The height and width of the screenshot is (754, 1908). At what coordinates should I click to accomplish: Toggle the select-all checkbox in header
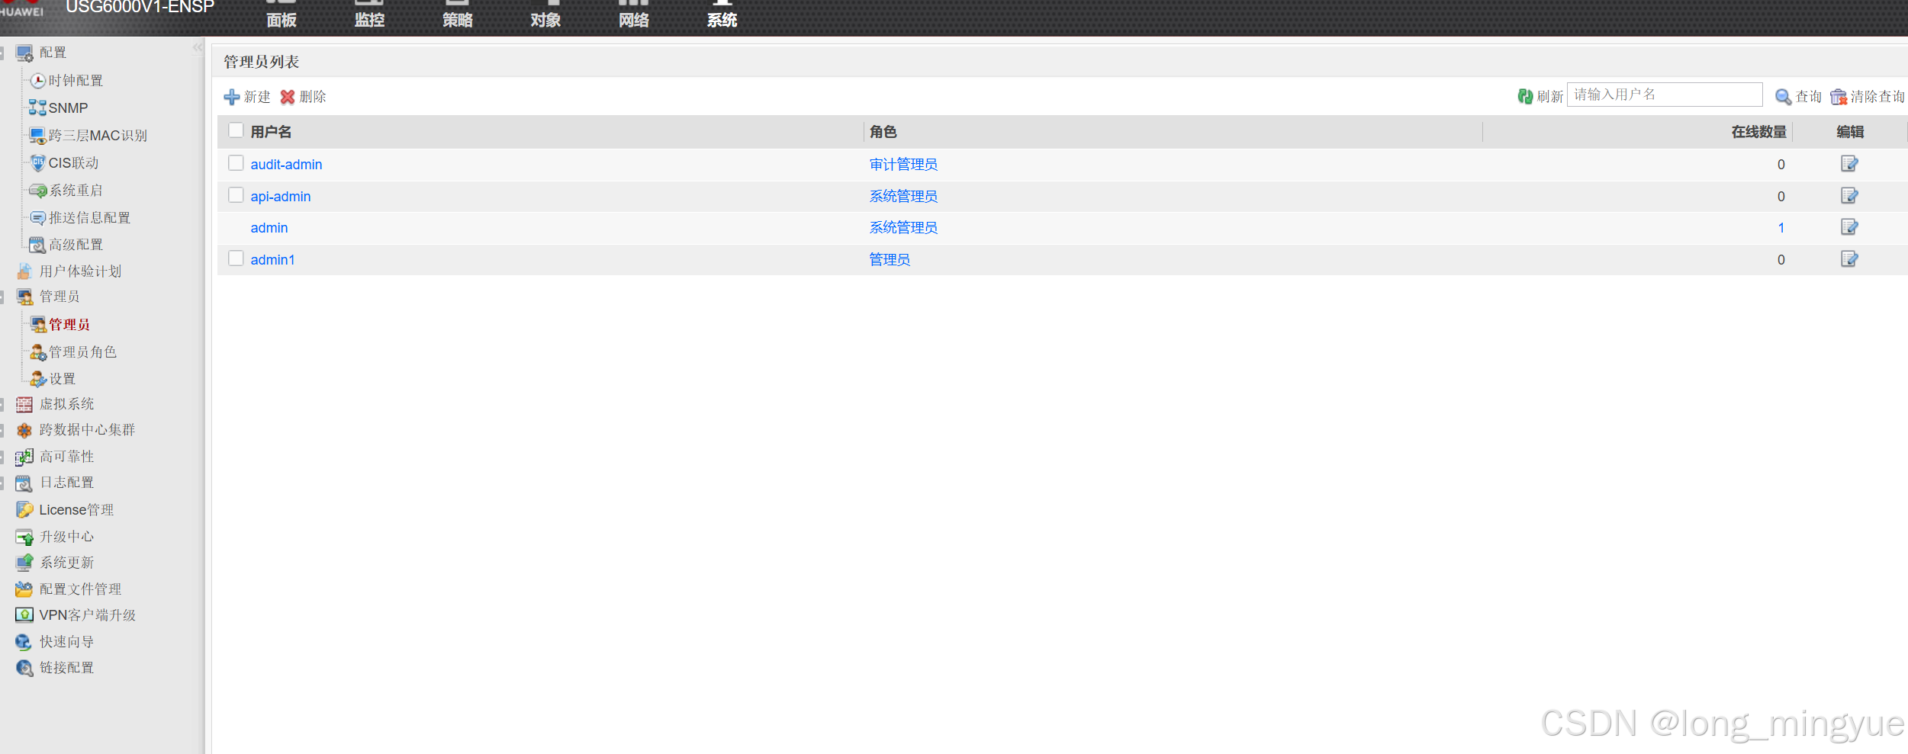tap(236, 130)
